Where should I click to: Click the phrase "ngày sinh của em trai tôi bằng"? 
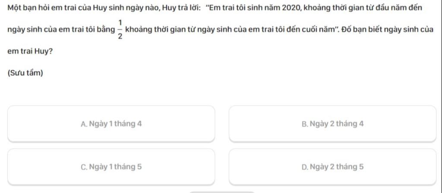pyautogui.click(x=61, y=30)
